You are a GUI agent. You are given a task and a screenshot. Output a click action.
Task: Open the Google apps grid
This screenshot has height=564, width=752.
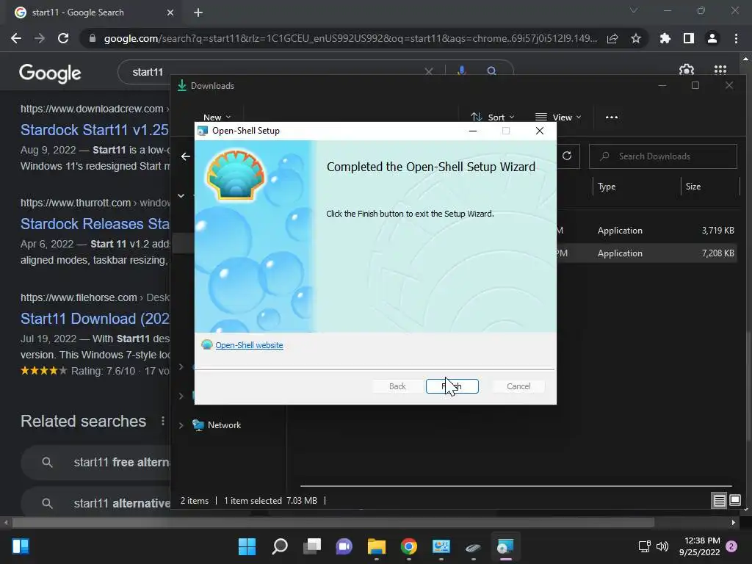pos(720,70)
